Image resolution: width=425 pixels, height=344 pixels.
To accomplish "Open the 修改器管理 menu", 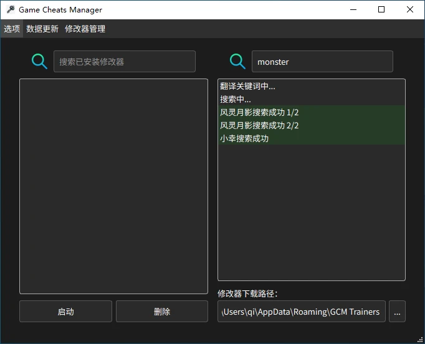I will [85, 29].
